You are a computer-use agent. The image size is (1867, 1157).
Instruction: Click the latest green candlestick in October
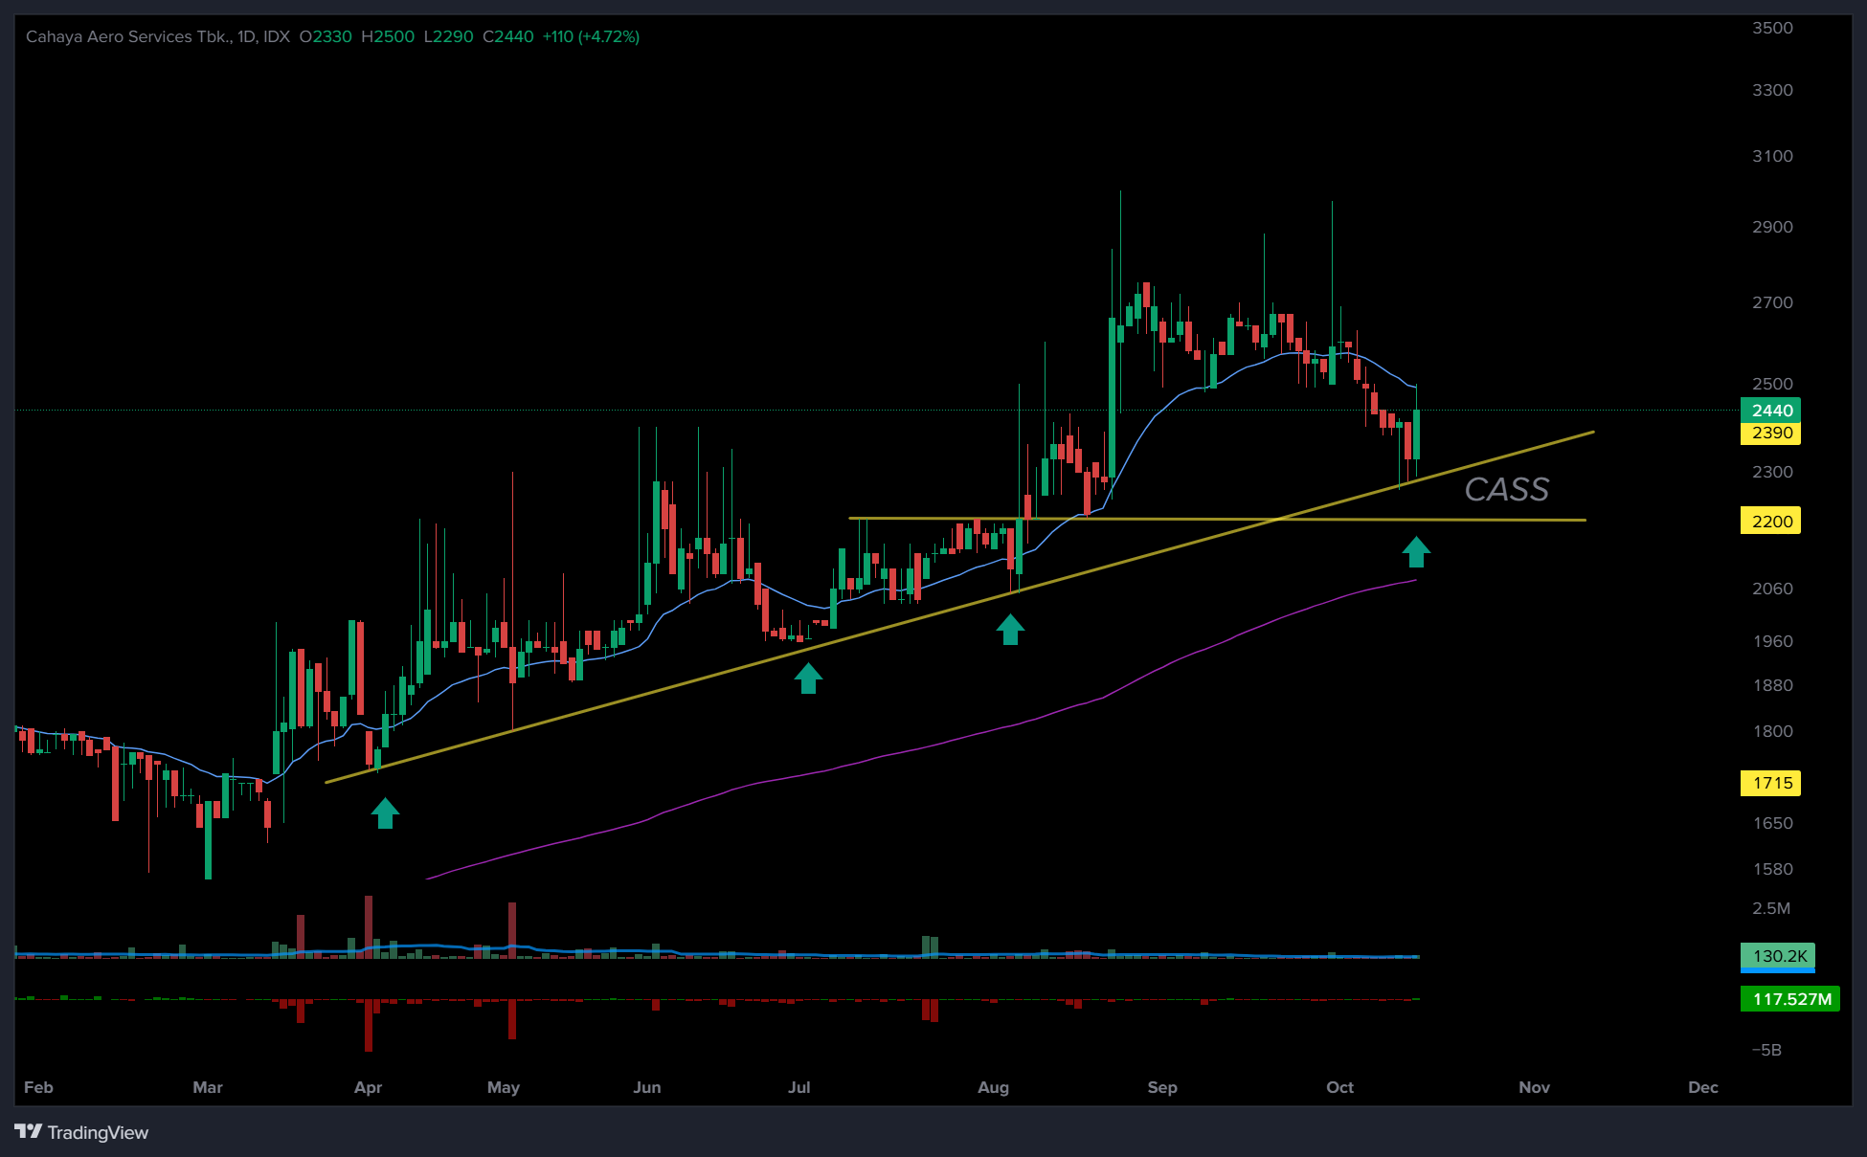click(x=1416, y=435)
